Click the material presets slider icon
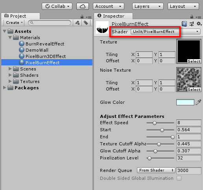This screenshot has width=203, height=190. point(192,24)
